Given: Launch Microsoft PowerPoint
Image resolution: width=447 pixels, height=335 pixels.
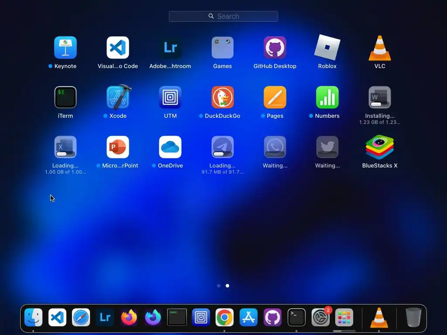Looking at the screenshot, I should coord(118,147).
